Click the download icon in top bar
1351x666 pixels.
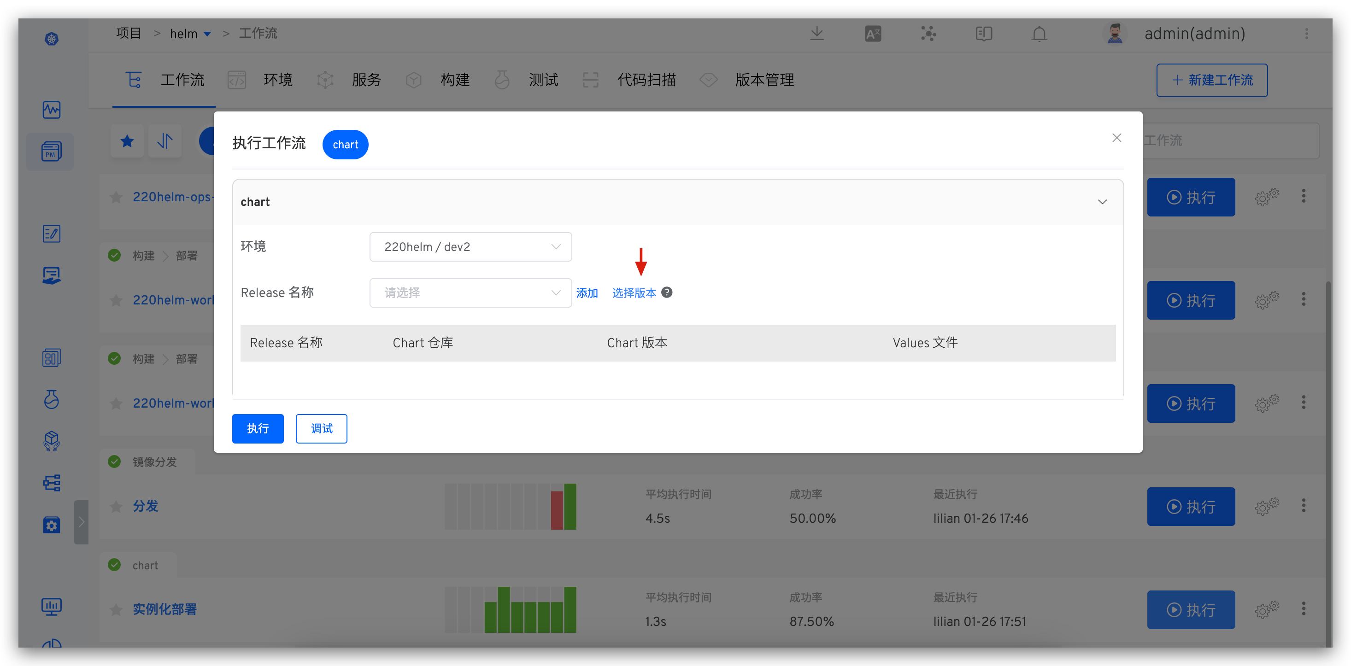(x=816, y=34)
